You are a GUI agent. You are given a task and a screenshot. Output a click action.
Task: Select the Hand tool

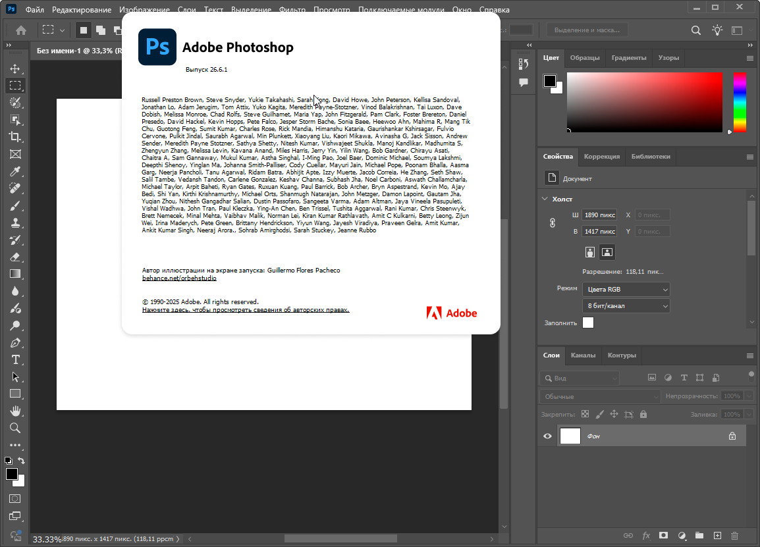15,411
